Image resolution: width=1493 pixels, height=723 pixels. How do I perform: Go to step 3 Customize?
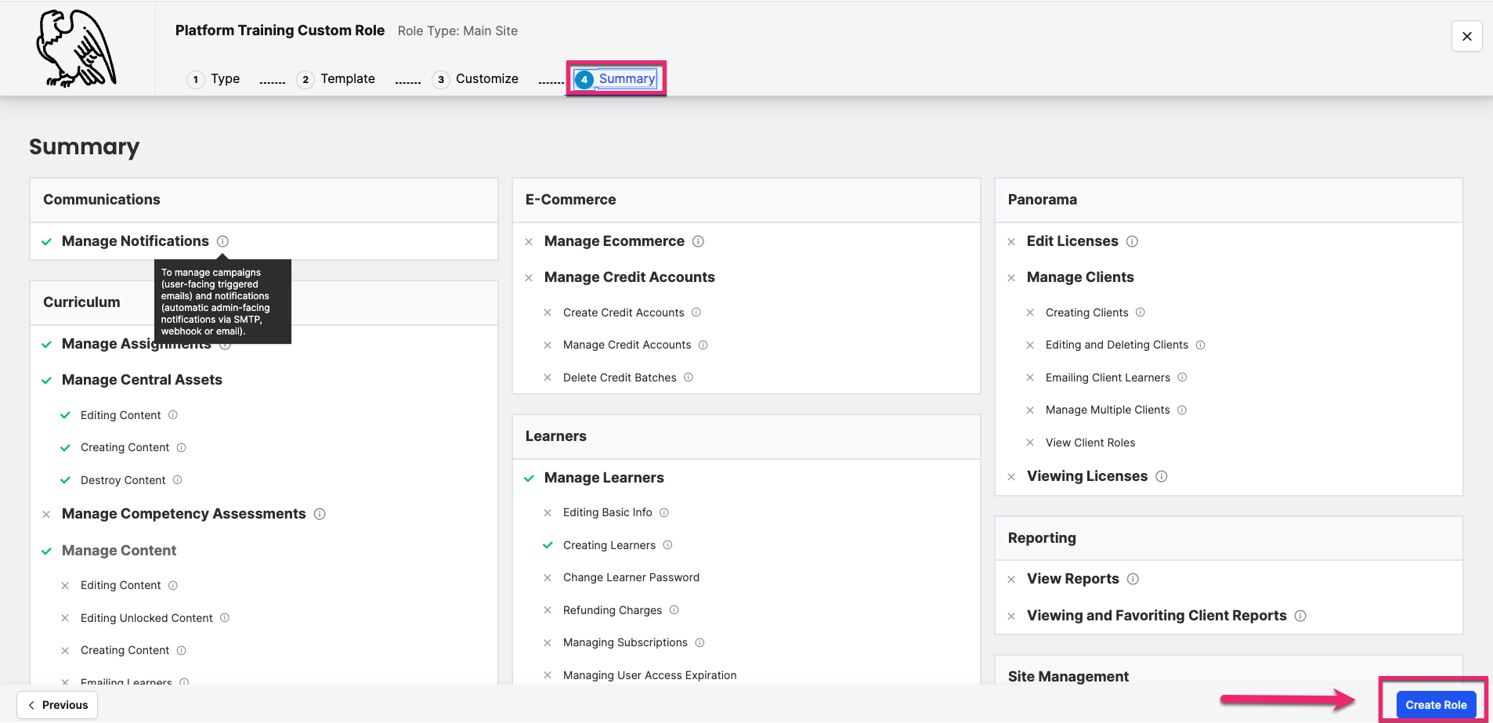(x=475, y=79)
